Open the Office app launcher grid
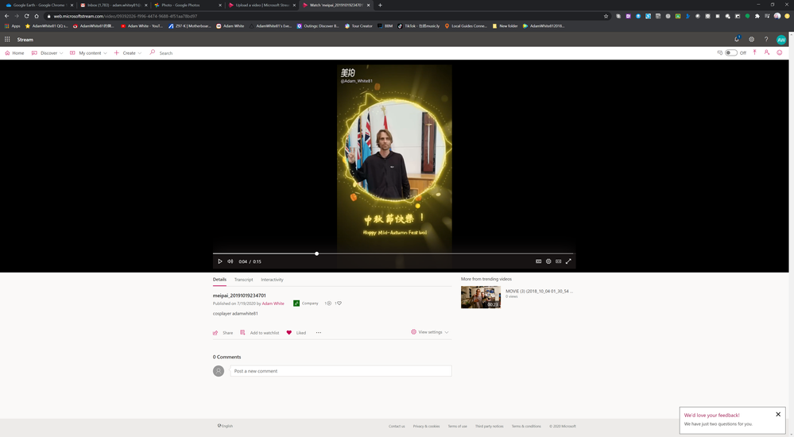 click(7, 39)
